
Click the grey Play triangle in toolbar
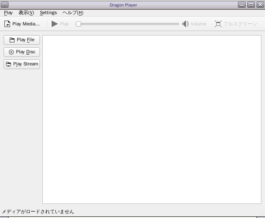click(54, 24)
